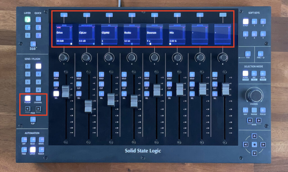Trigger Quick key 1
The height and width of the screenshot is (172, 288).
38,19
